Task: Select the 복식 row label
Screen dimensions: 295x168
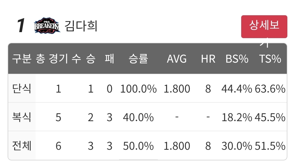Action: click(22, 117)
